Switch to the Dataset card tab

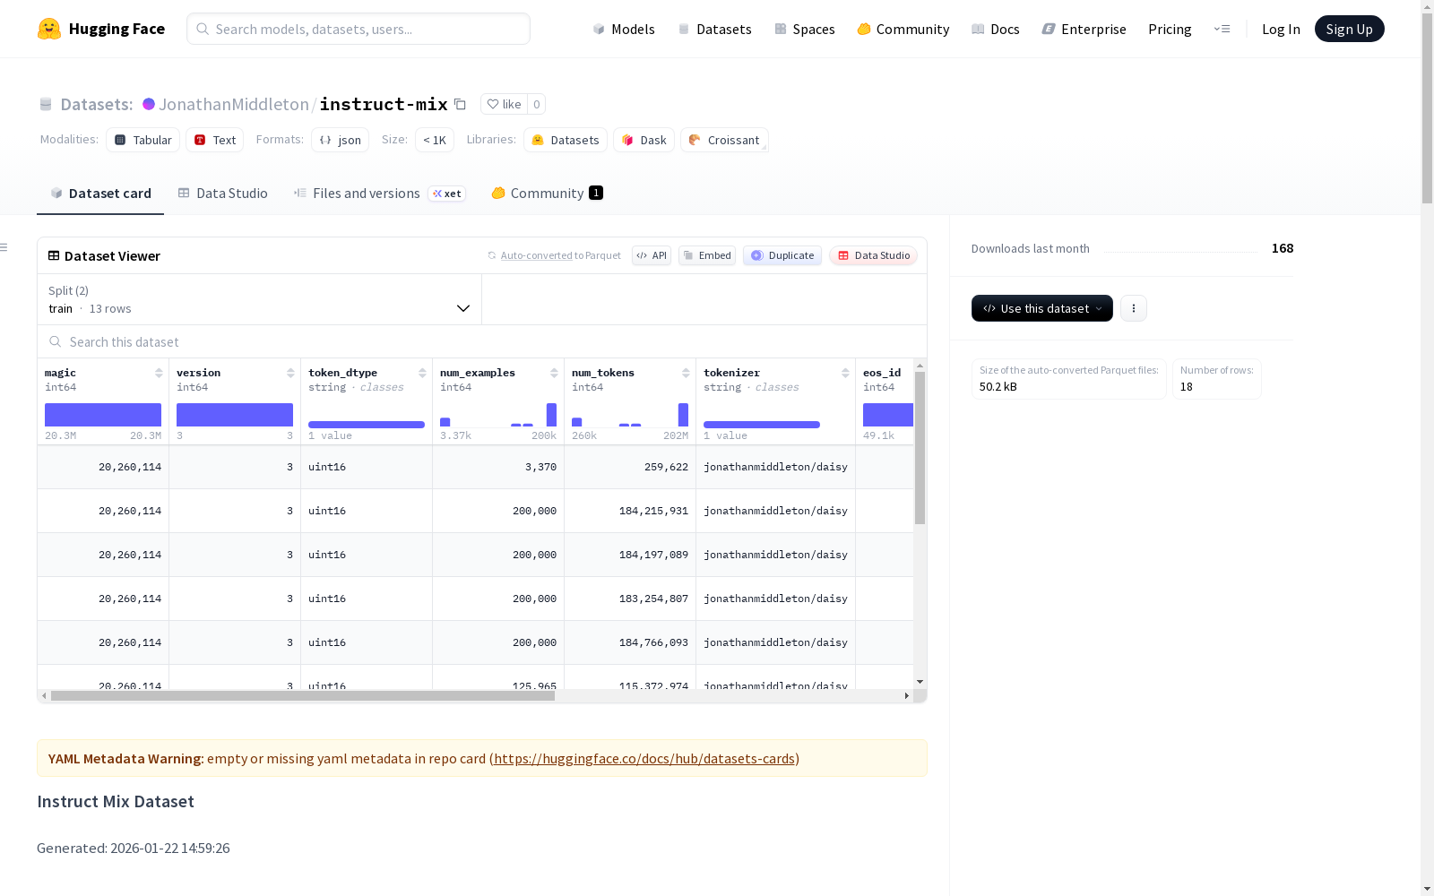[100, 194]
